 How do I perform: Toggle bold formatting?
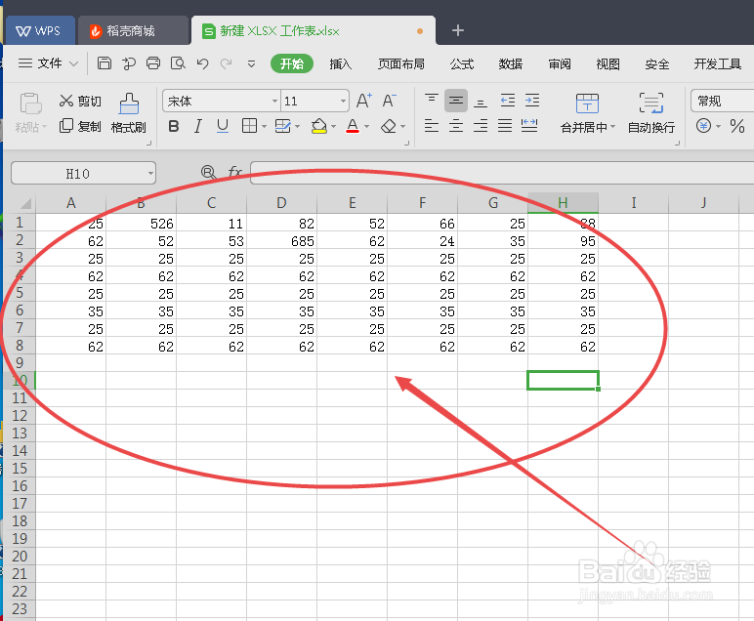click(x=174, y=126)
